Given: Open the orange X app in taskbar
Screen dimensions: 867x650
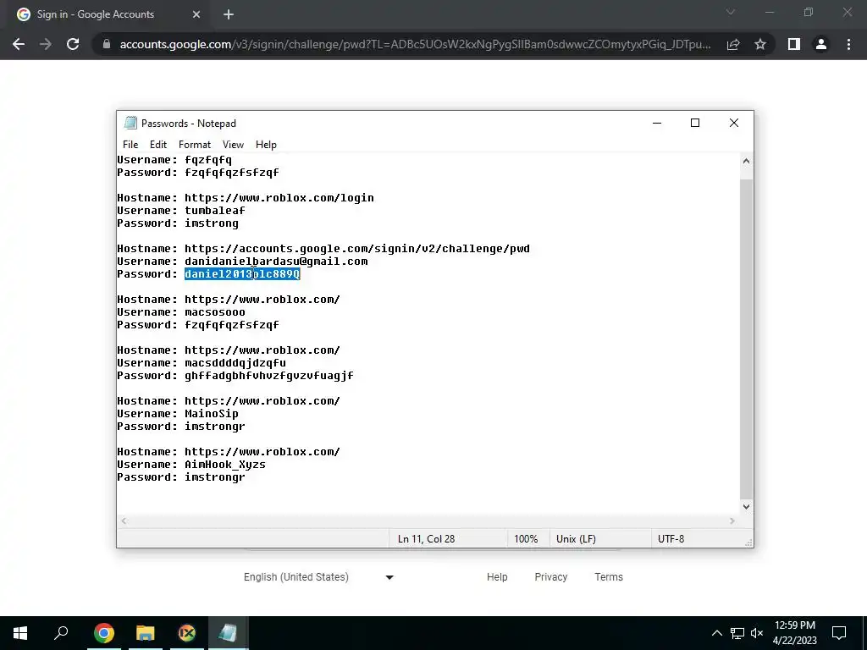Looking at the screenshot, I should [187, 633].
